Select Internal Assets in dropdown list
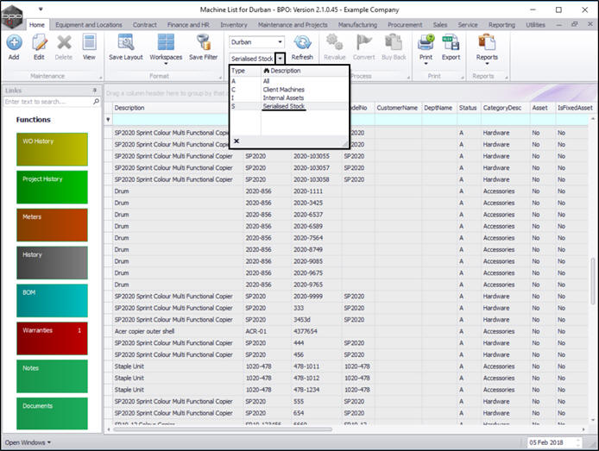Screen dimensions: 599x451 tap(283, 98)
